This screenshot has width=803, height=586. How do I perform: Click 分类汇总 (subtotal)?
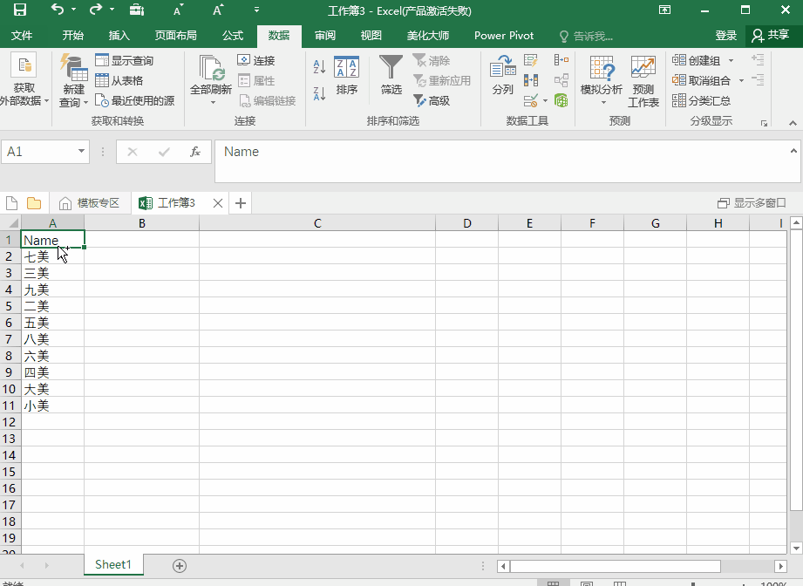point(701,100)
